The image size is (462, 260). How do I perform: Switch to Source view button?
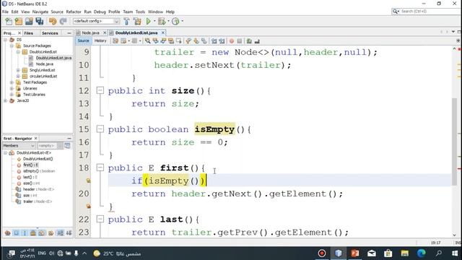pyautogui.click(x=84, y=40)
